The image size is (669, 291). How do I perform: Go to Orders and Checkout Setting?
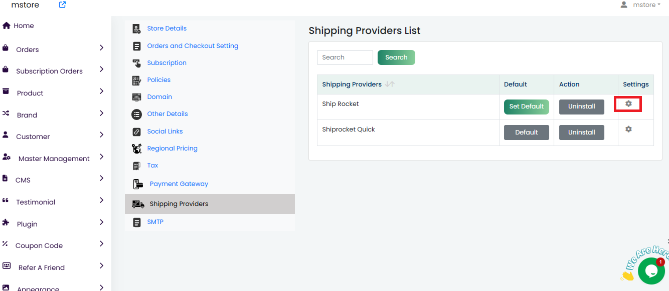pyautogui.click(x=193, y=46)
